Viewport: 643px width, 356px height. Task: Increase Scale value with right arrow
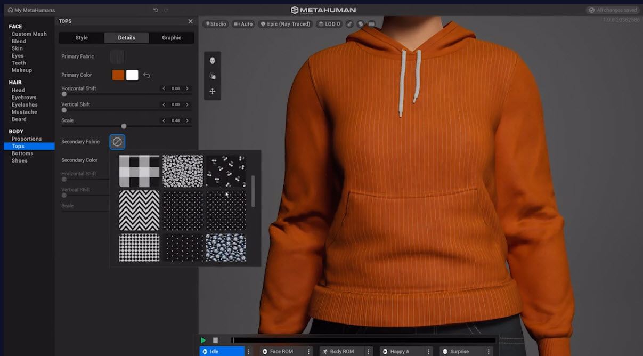(x=187, y=120)
